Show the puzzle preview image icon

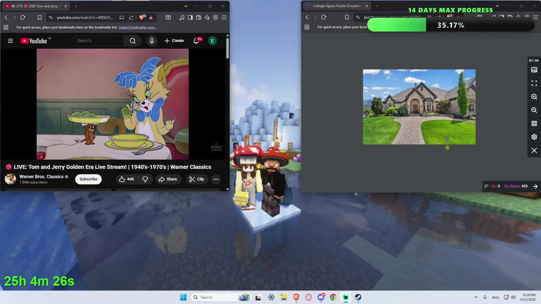click(x=534, y=70)
